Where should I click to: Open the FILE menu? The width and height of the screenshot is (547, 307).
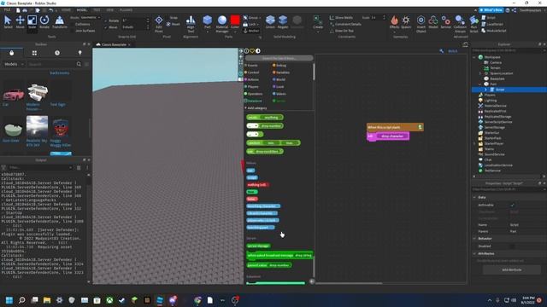click(7, 10)
